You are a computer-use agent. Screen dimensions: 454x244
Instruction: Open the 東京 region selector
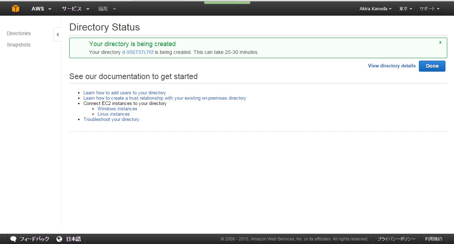405,9
